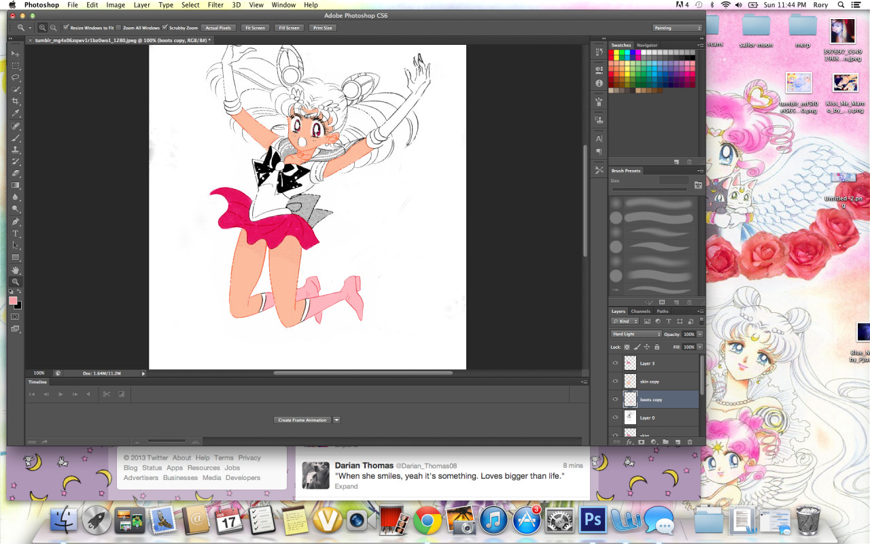Toggle Resize Windows to Fit checkbox

[66, 28]
